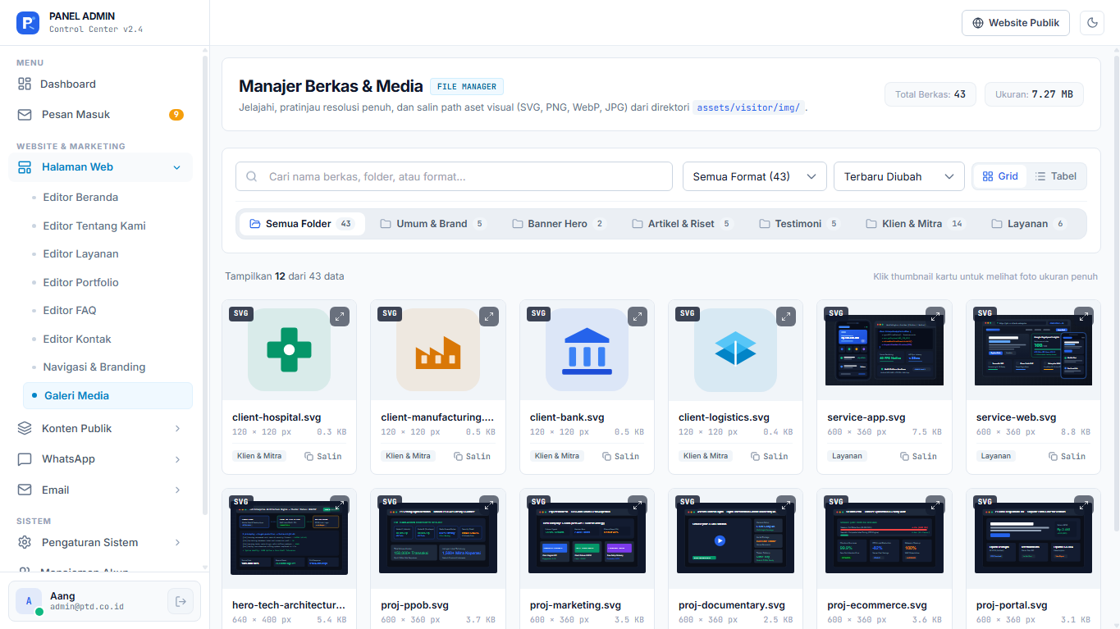Open service-app.svg thumbnail

pyautogui.click(x=885, y=350)
